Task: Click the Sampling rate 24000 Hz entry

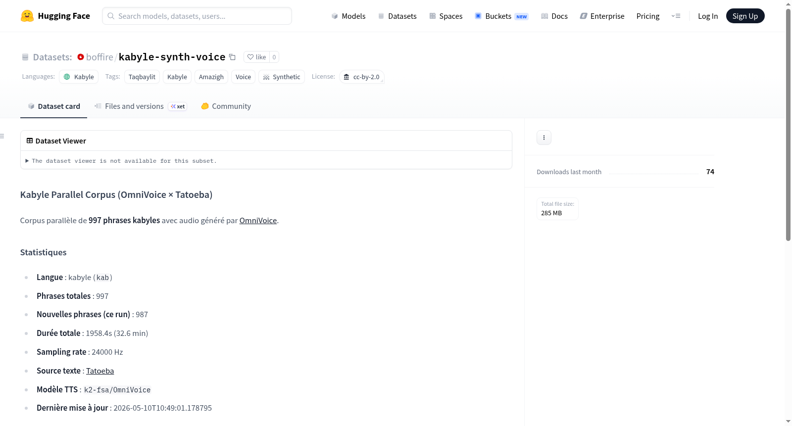Action: tap(80, 352)
